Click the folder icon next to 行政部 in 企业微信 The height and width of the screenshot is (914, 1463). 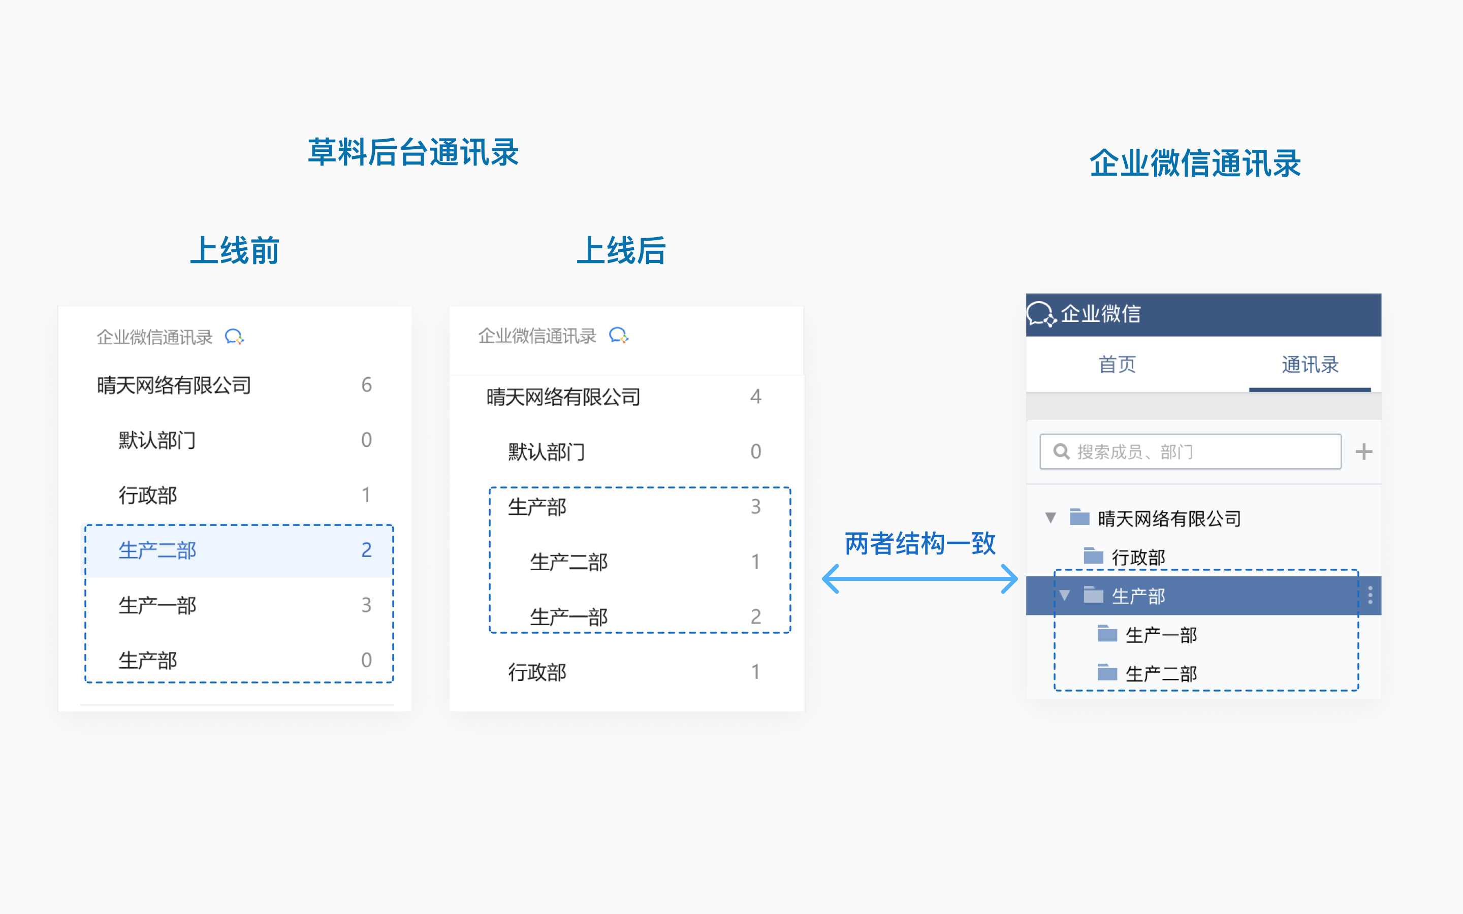[1093, 556]
